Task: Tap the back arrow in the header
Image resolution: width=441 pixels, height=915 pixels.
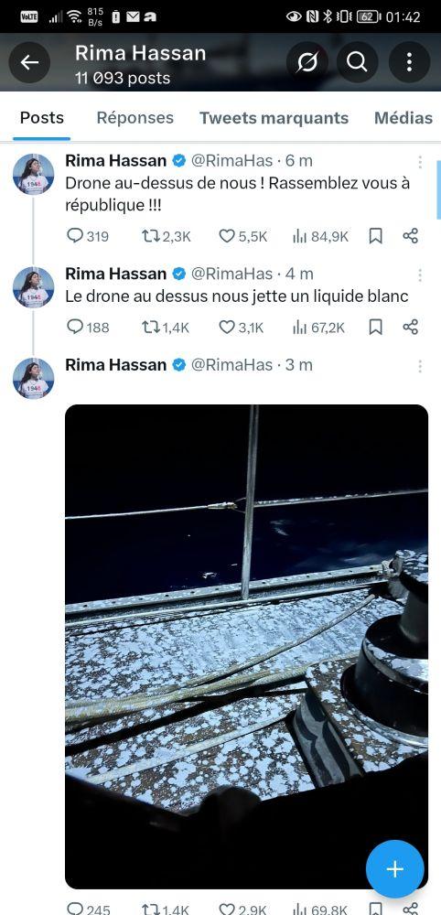Action: coord(29,62)
